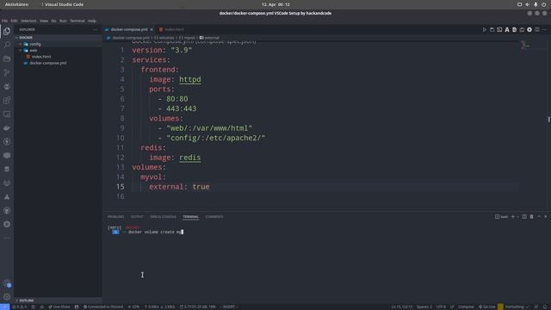Click the volumes breadcrumb segment
The width and height of the screenshot is (551, 310).
164,38
